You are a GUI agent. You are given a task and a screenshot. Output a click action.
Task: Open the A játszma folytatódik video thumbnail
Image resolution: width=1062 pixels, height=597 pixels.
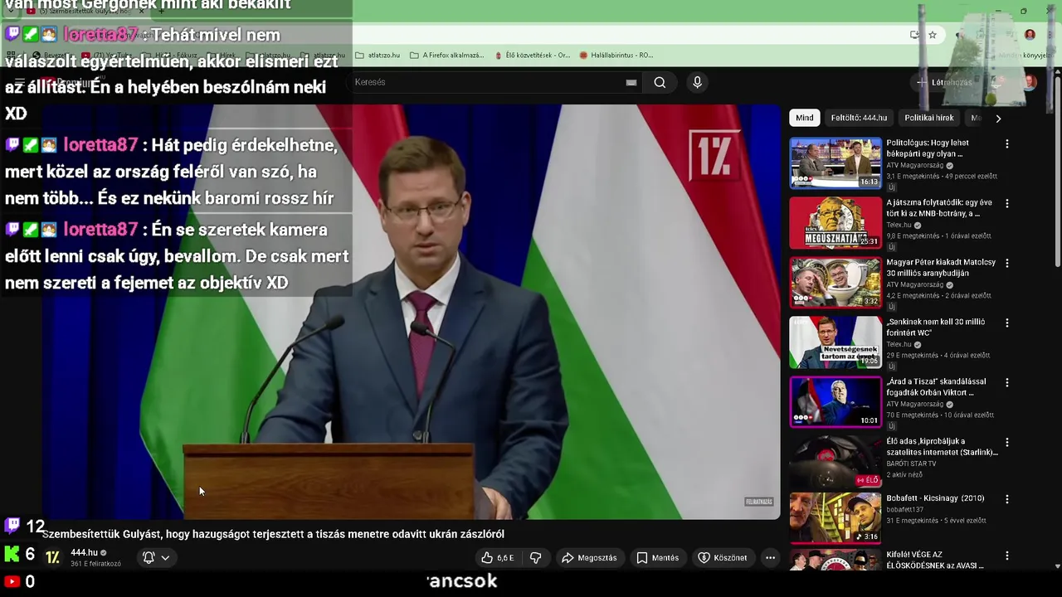coord(835,223)
